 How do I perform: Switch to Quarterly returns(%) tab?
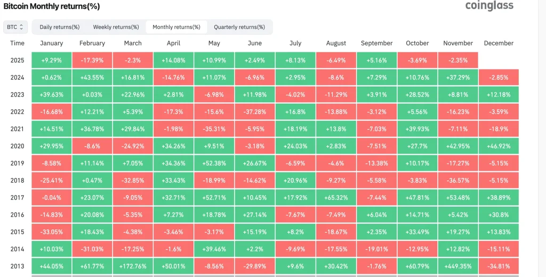point(239,27)
